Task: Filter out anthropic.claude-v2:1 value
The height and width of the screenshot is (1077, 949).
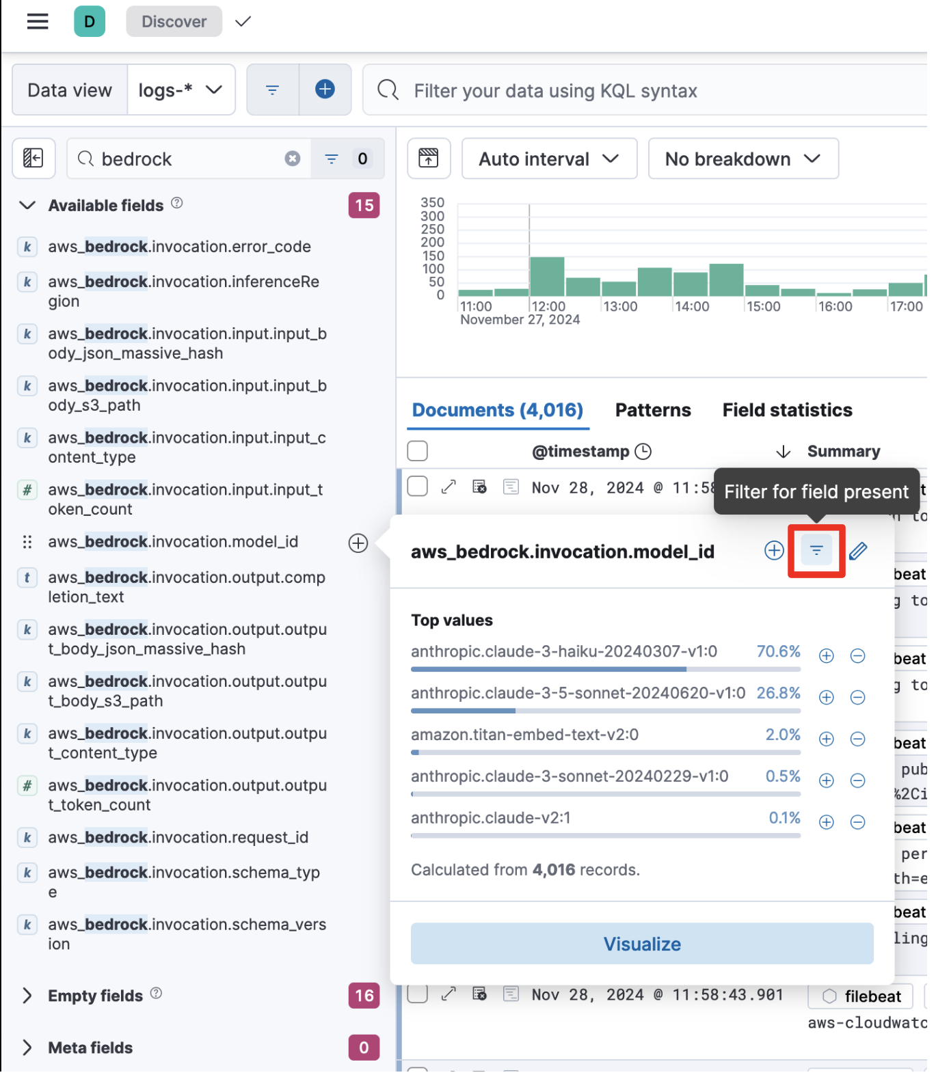Action: 857,822
